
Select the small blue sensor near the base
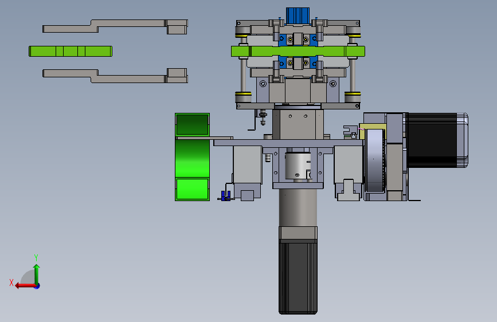click(x=226, y=195)
